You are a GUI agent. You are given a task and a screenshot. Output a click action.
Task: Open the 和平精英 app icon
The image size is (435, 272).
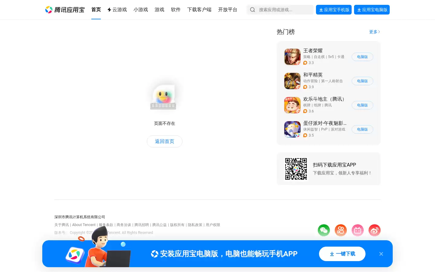coord(292,81)
